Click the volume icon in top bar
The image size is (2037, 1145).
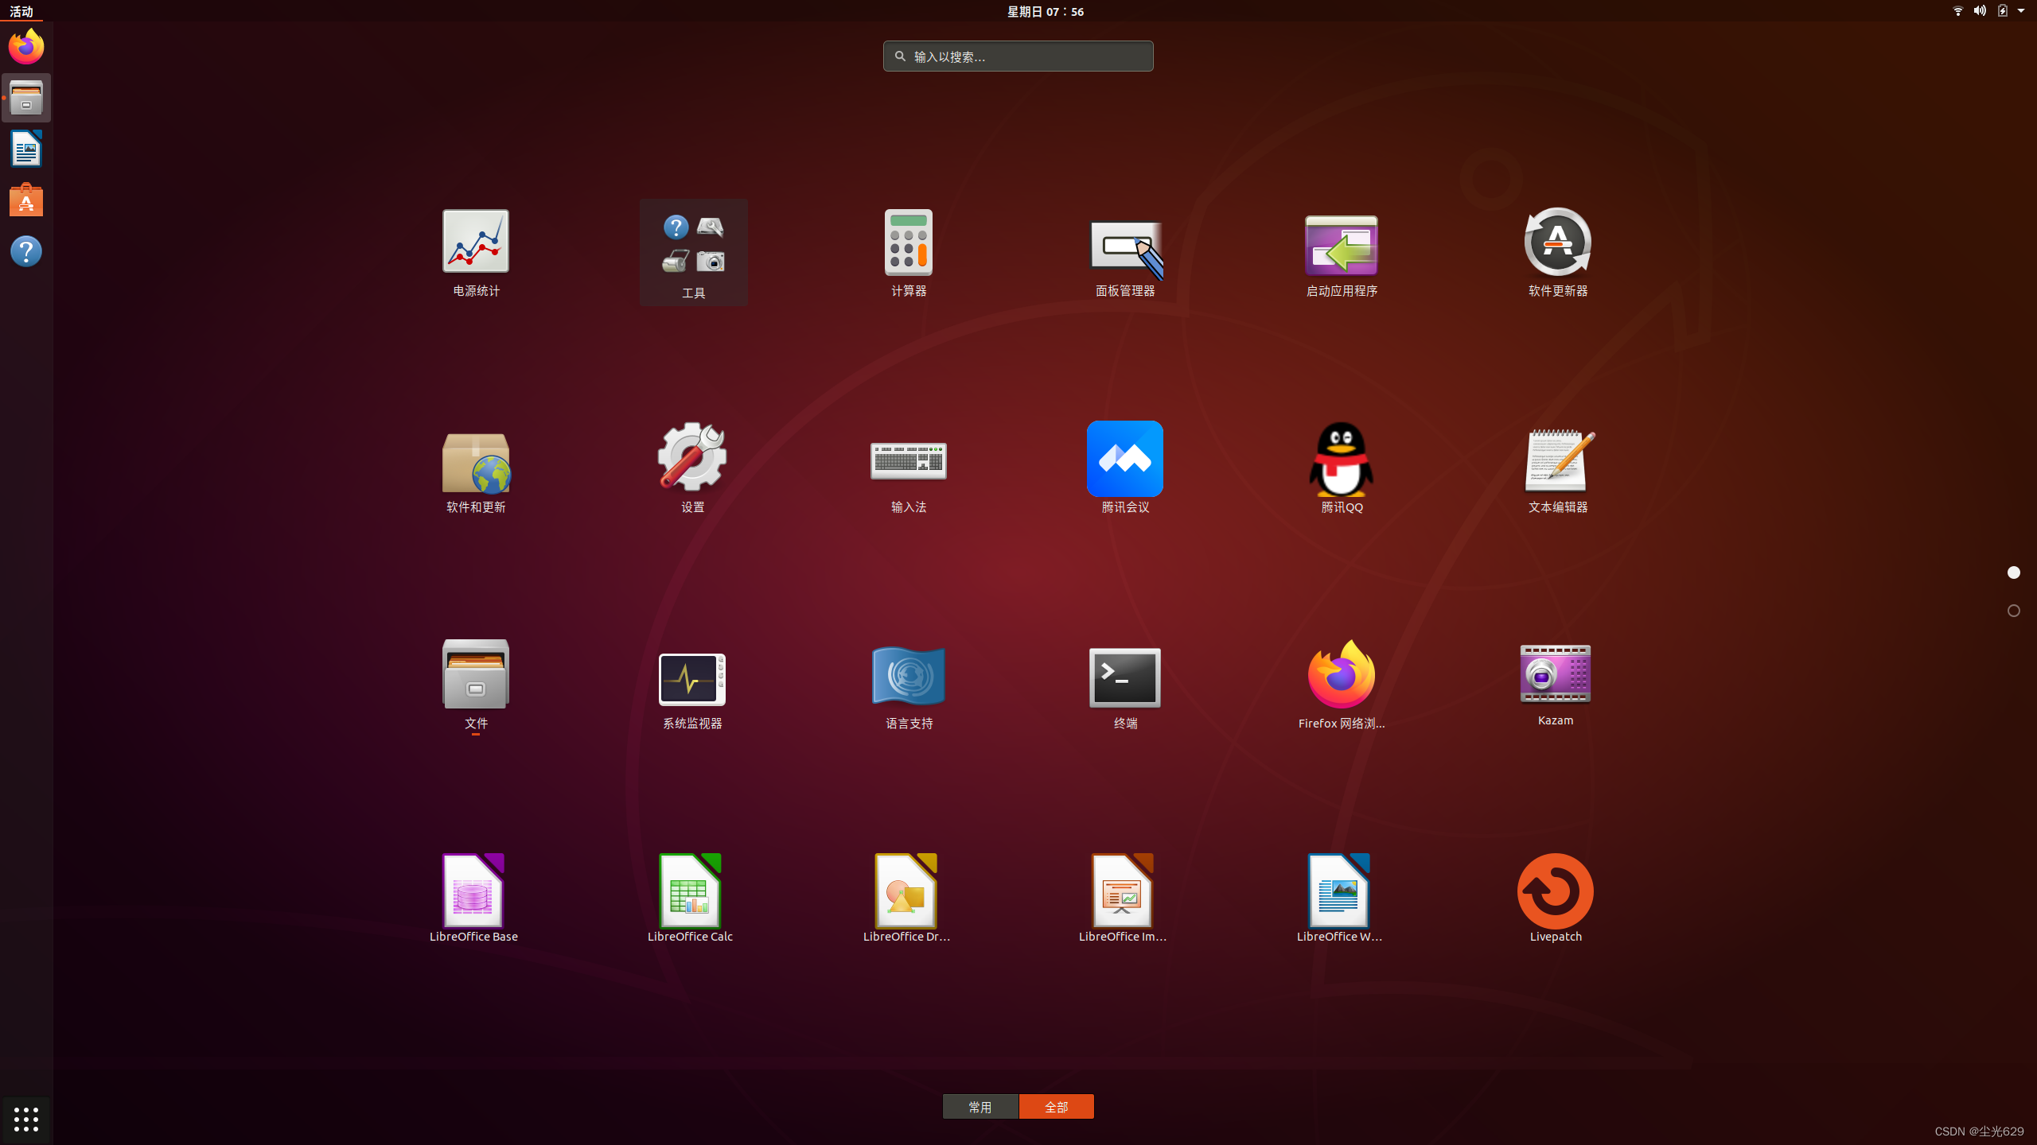coord(1980,11)
